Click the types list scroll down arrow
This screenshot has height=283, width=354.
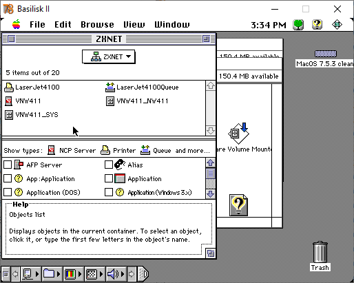tap(211, 194)
